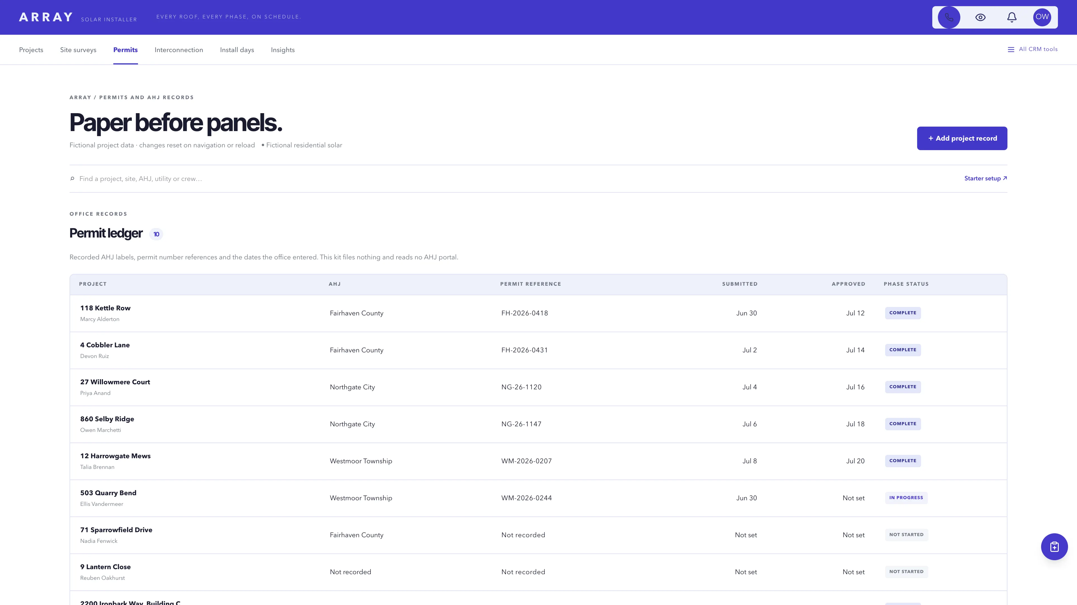Click the search magnifier icon

(x=72, y=179)
